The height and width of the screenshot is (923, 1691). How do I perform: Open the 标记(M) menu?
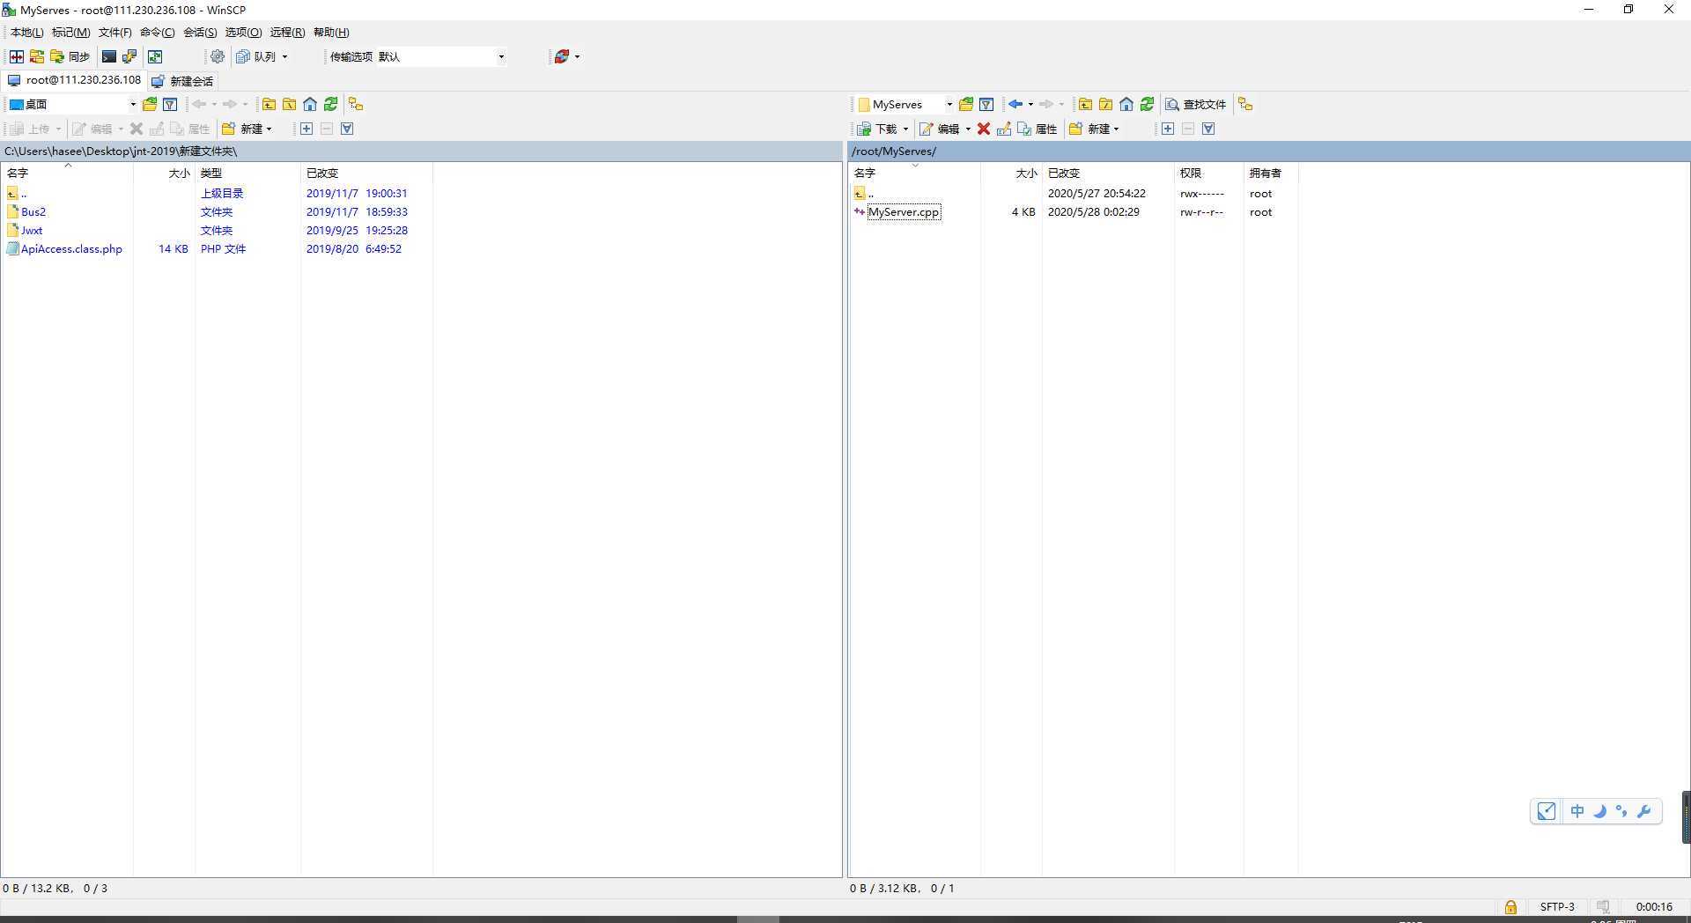coord(70,33)
